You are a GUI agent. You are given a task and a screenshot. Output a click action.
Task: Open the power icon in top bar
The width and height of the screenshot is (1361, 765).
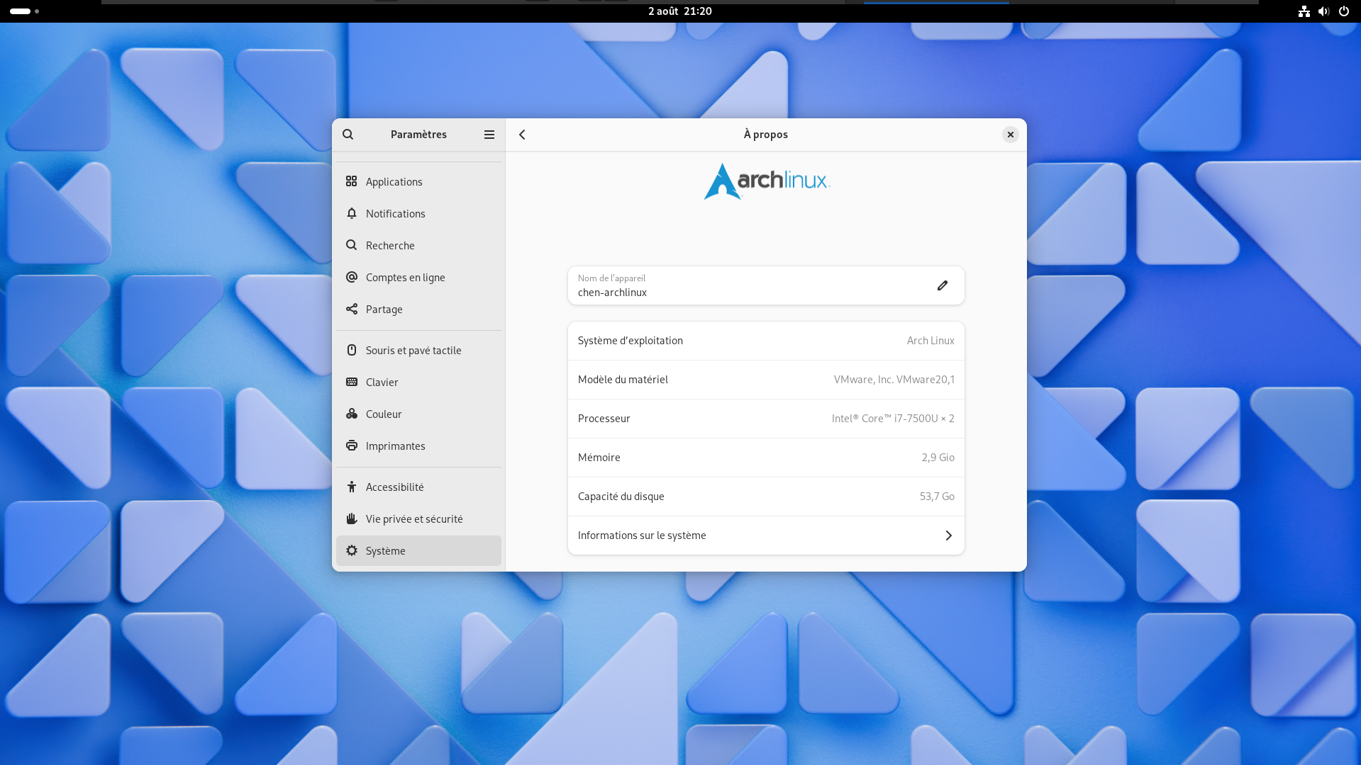click(x=1343, y=11)
